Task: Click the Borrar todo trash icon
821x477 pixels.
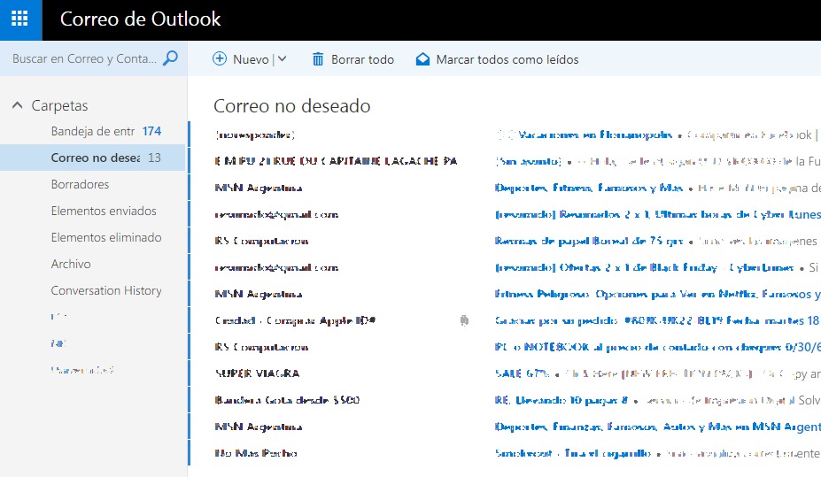Action: [x=318, y=59]
